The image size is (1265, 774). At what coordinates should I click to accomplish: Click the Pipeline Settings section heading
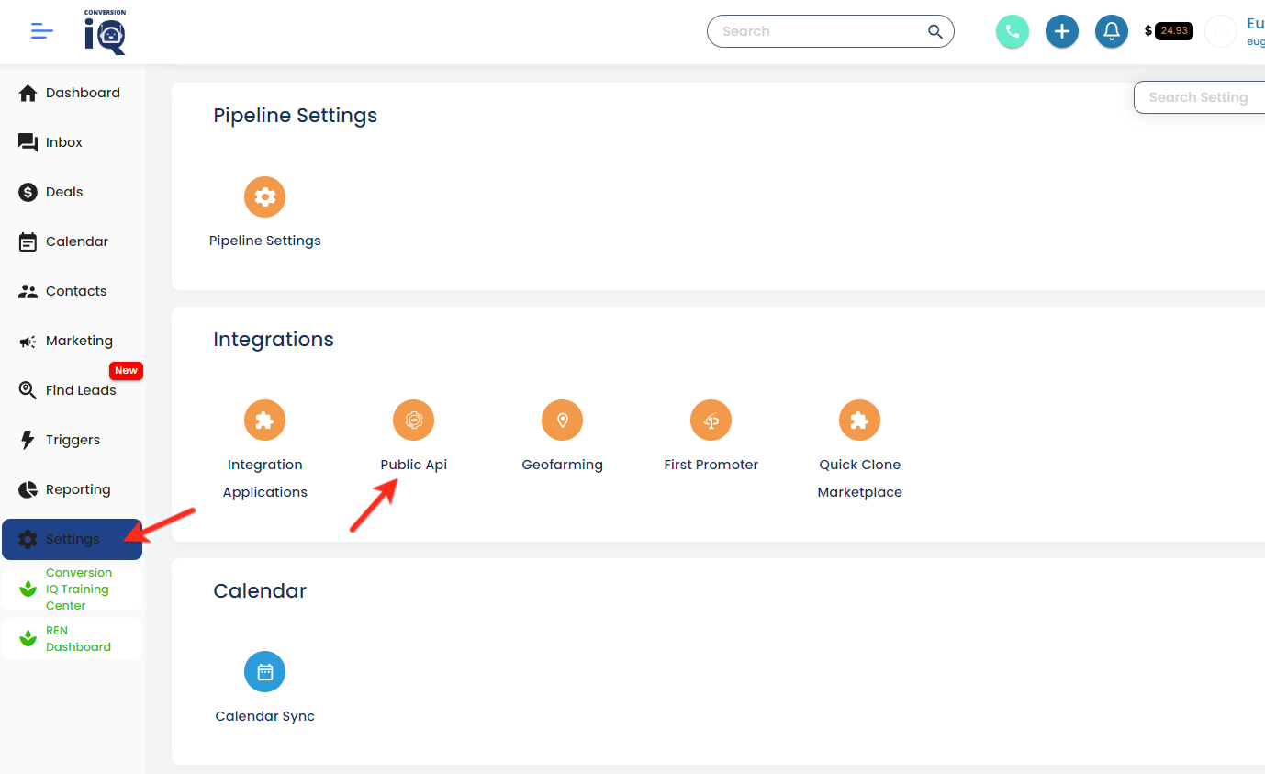[296, 116]
